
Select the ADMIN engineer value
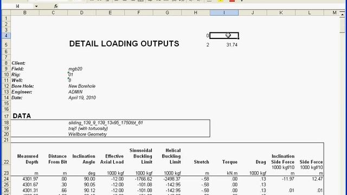click(x=75, y=92)
